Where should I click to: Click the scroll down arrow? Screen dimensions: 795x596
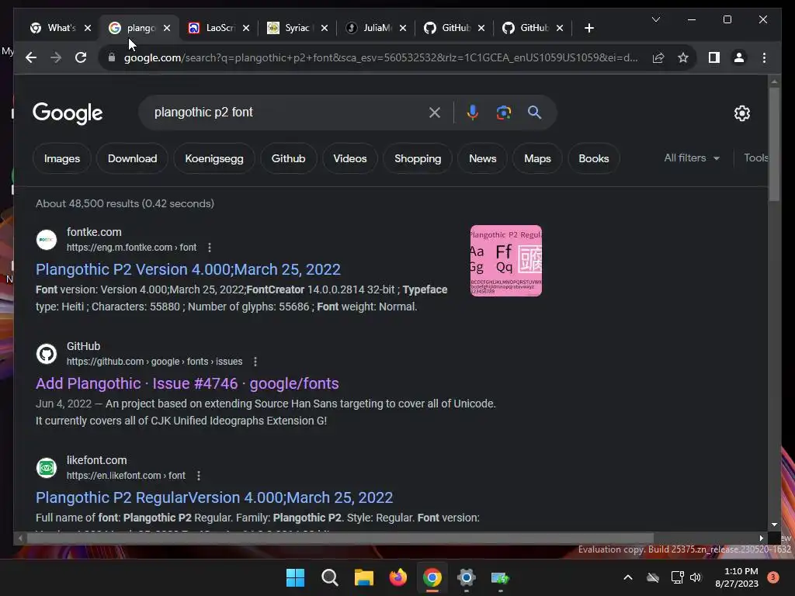pyautogui.click(x=774, y=525)
